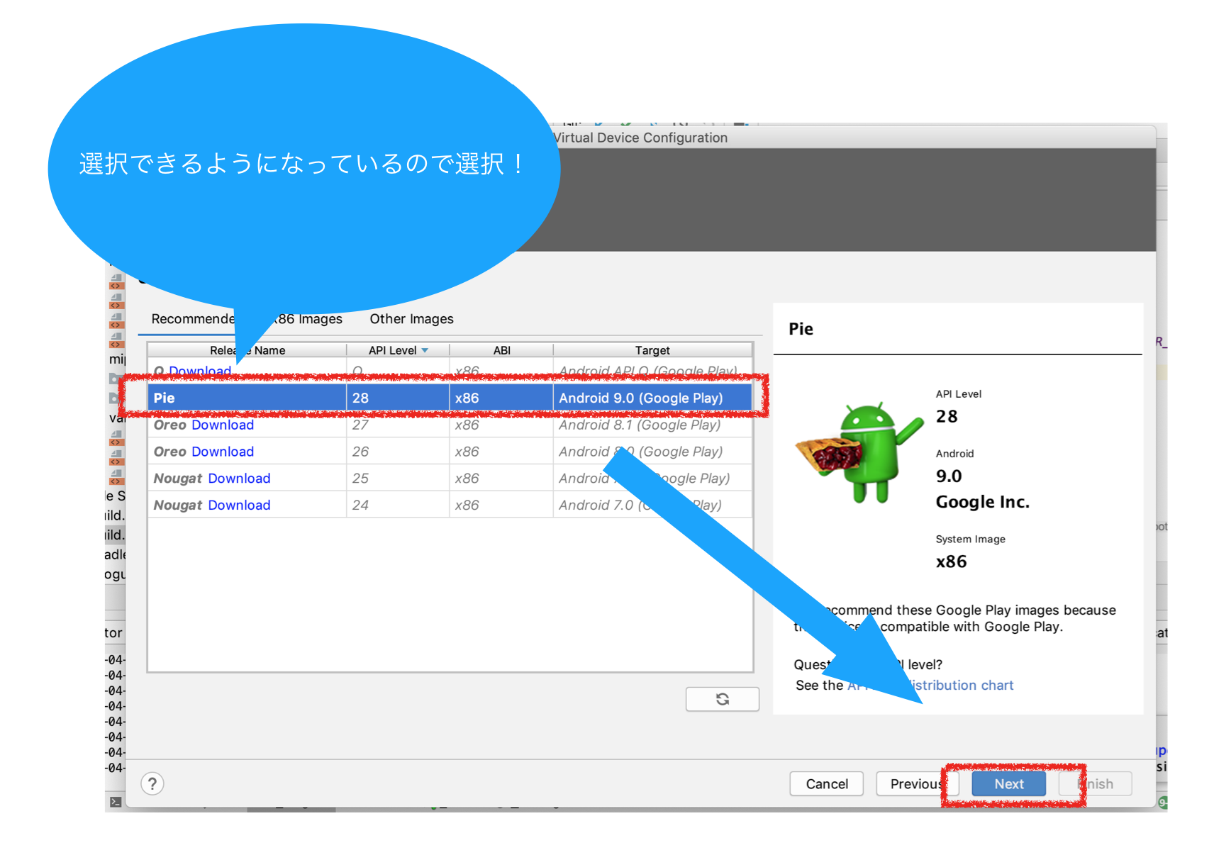Image resolution: width=1214 pixels, height=855 pixels.
Task: Click the Virtual Device Configuration window title
Action: (640, 138)
